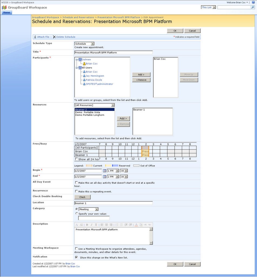257x277 pixels.
Task: Enable the all-day activity checkbox
Action: 76,183
